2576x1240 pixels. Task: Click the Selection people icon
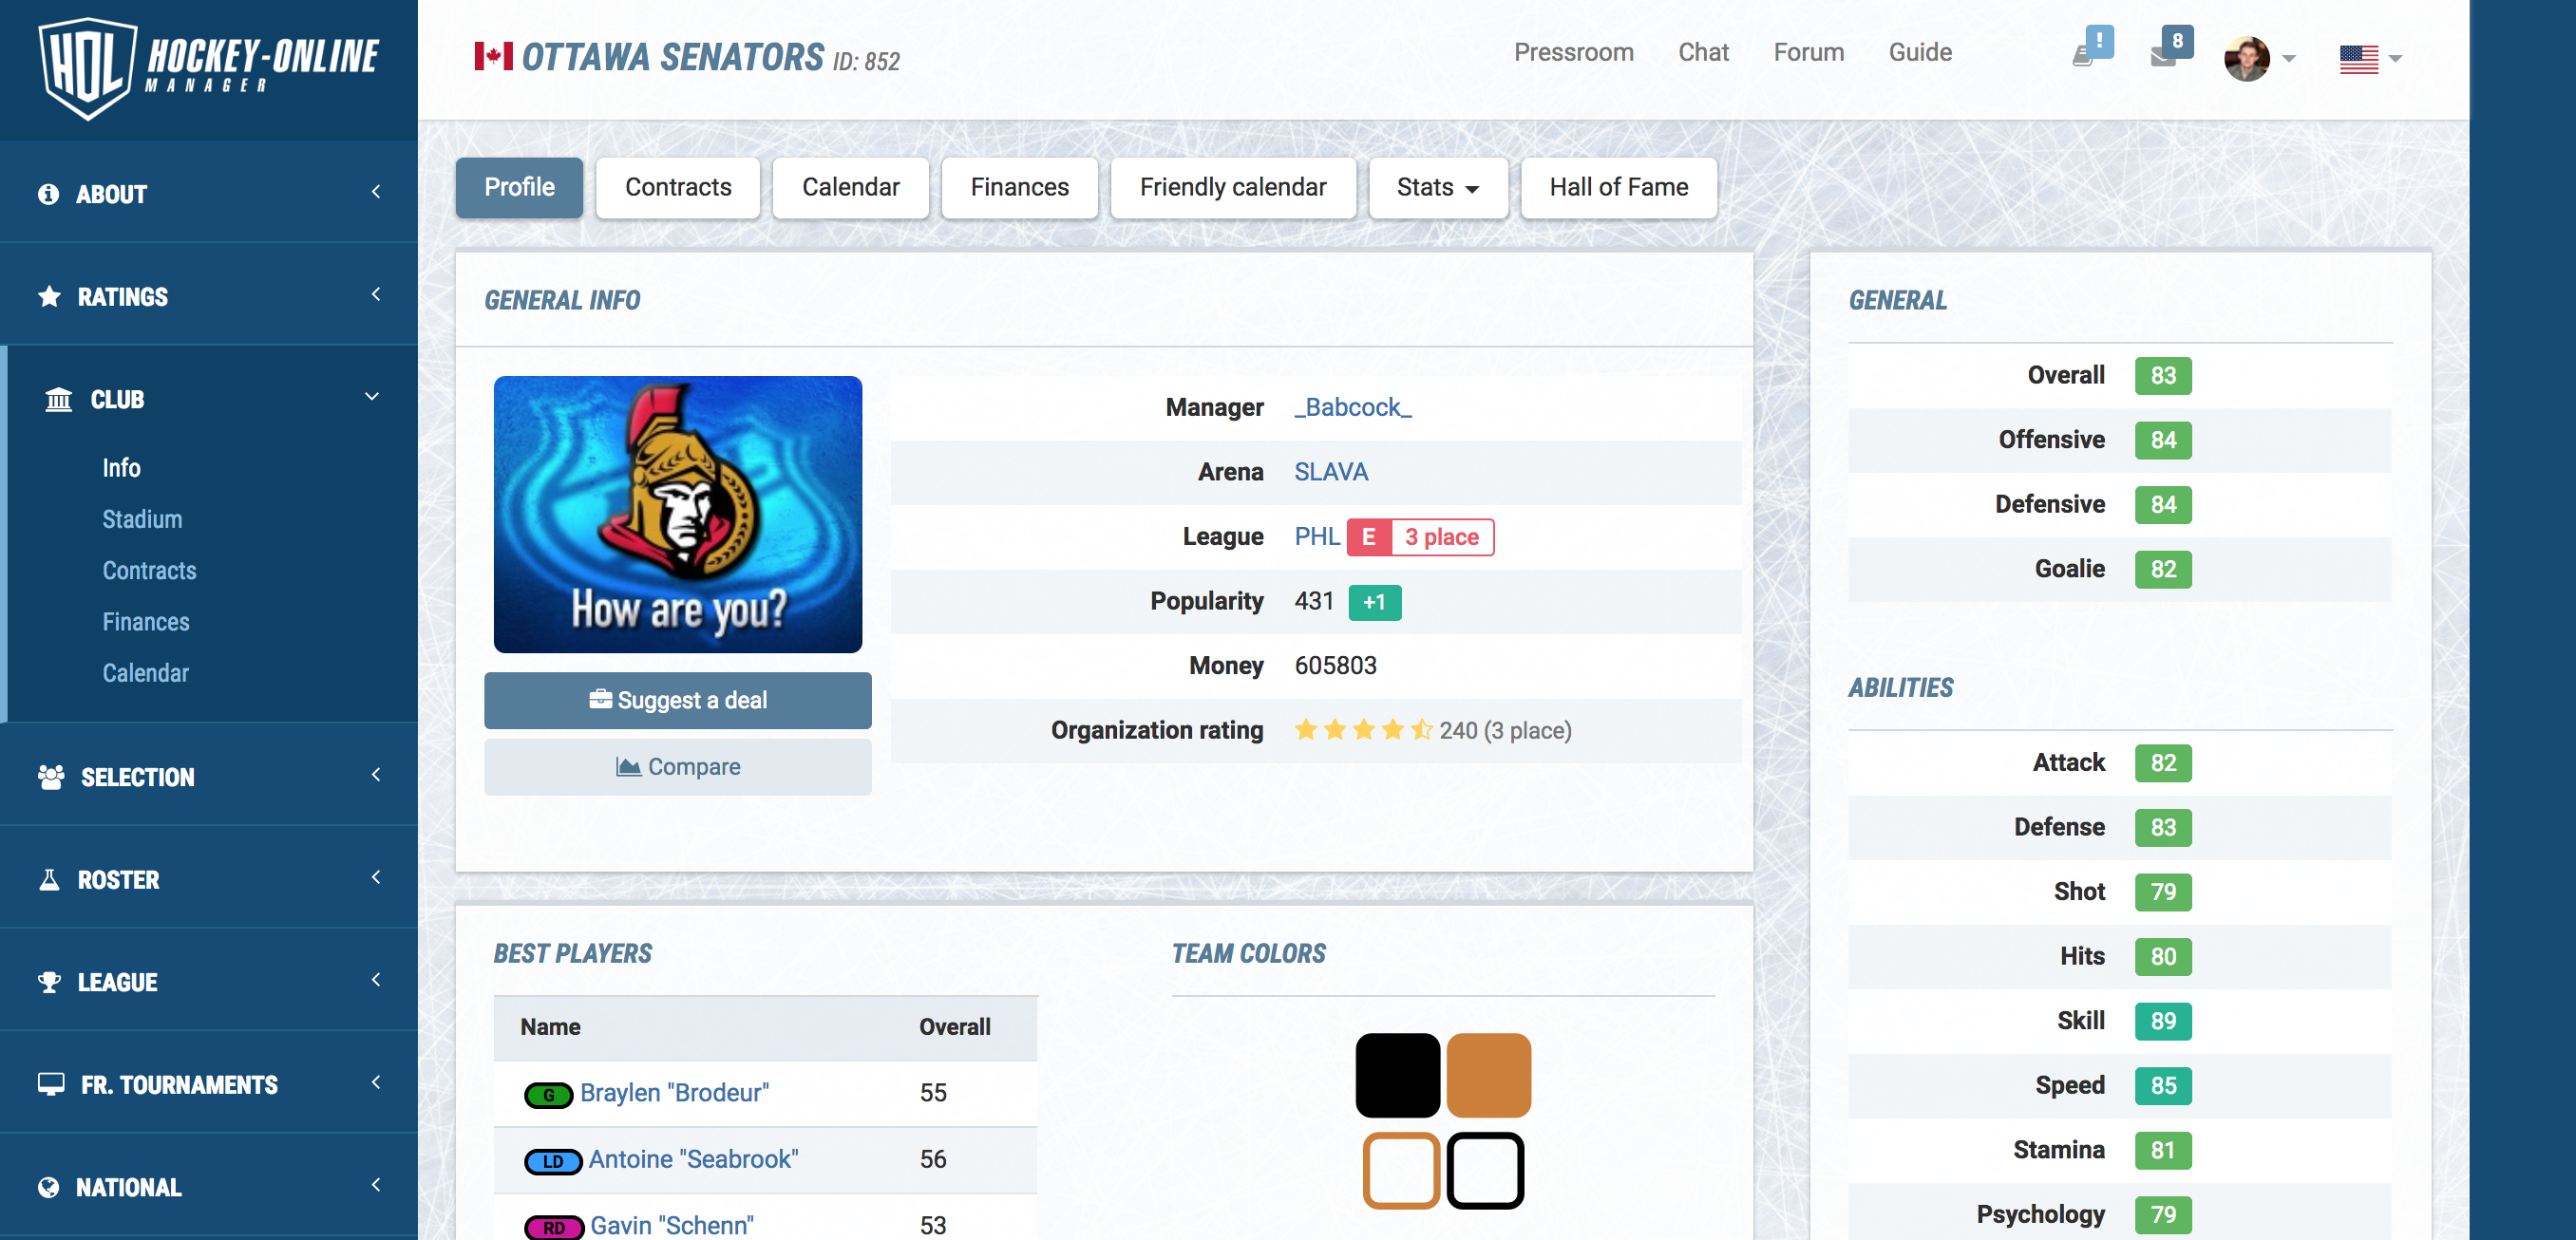[x=51, y=777]
